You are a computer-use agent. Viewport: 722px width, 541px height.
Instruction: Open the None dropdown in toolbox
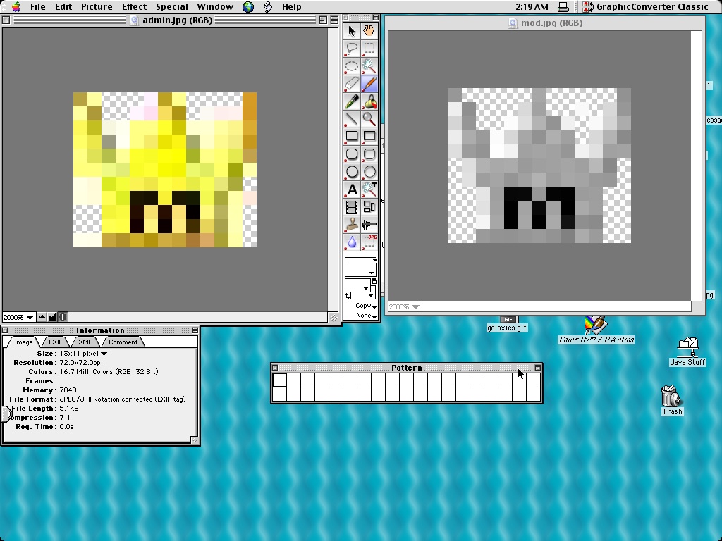[366, 316]
